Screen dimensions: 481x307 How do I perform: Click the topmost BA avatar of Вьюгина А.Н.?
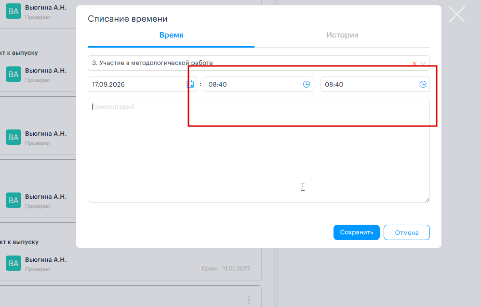coord(13,12)
